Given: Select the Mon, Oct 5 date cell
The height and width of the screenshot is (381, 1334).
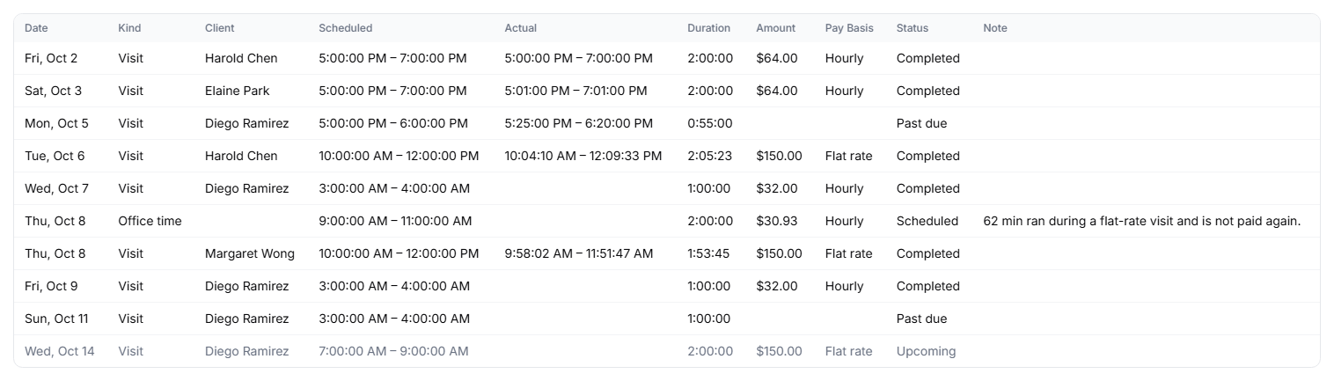Looking at the screenshot, I should (56, 123).
